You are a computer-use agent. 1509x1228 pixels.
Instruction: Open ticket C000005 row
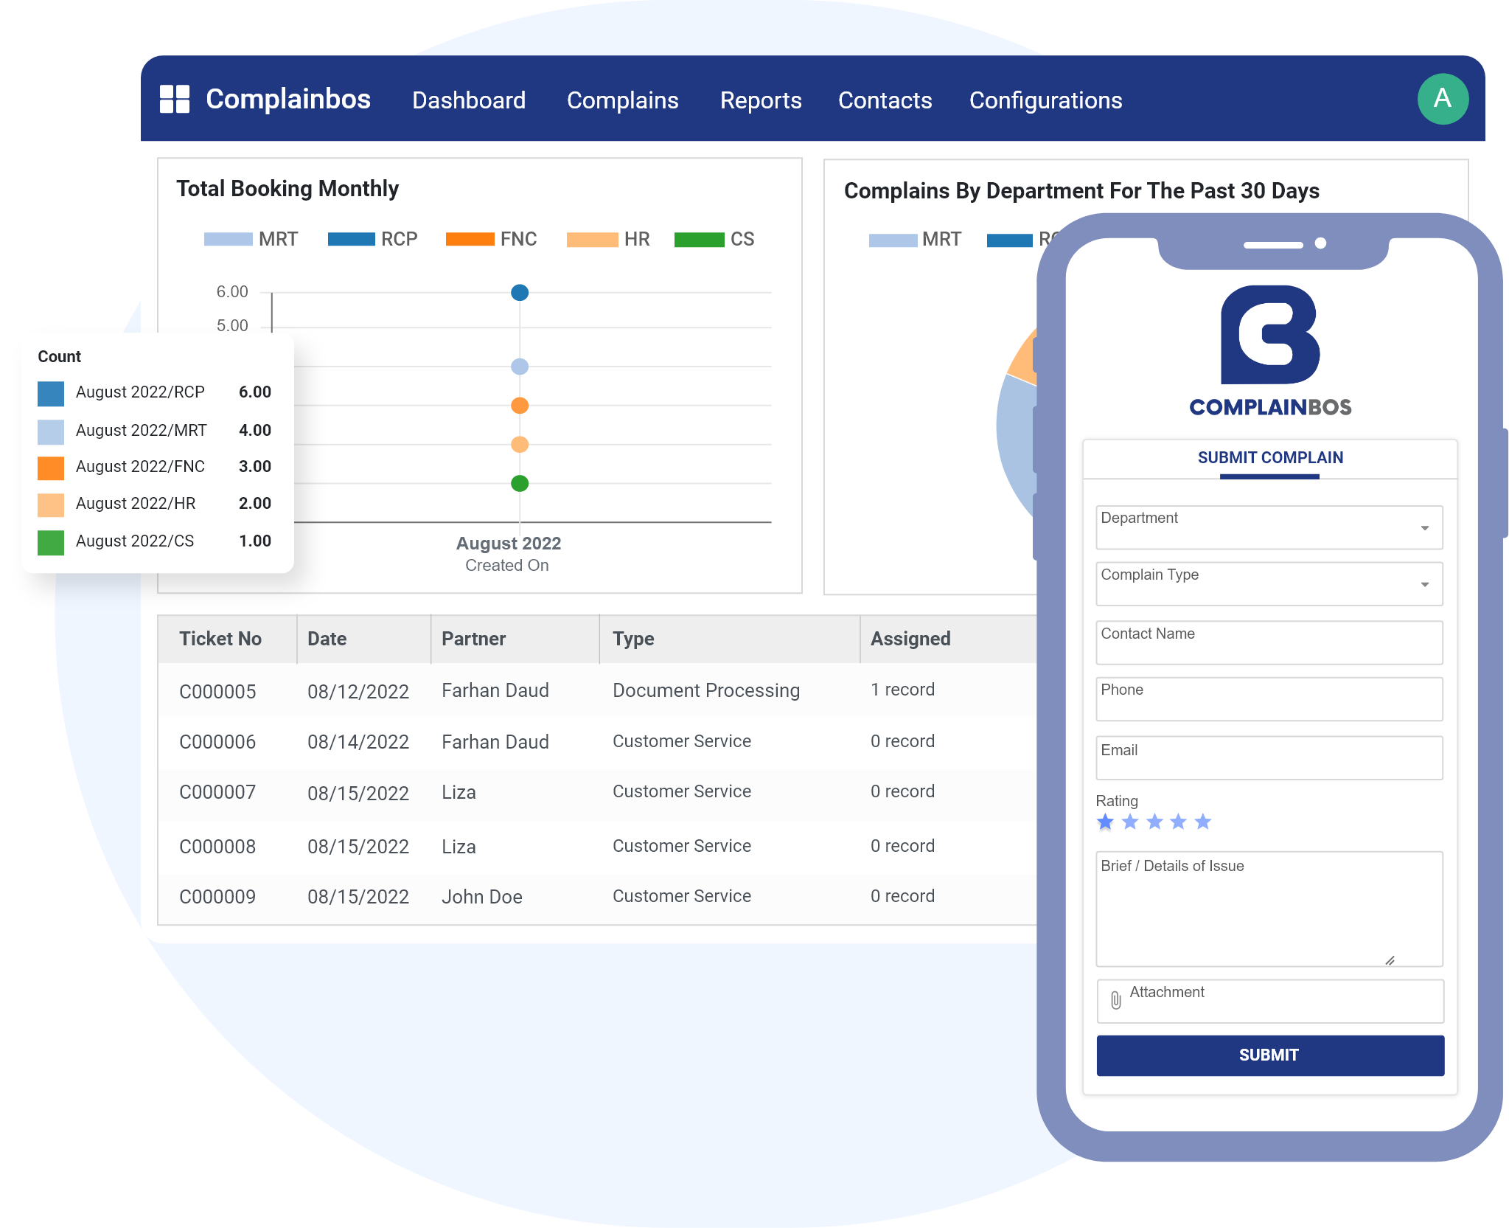597,690
